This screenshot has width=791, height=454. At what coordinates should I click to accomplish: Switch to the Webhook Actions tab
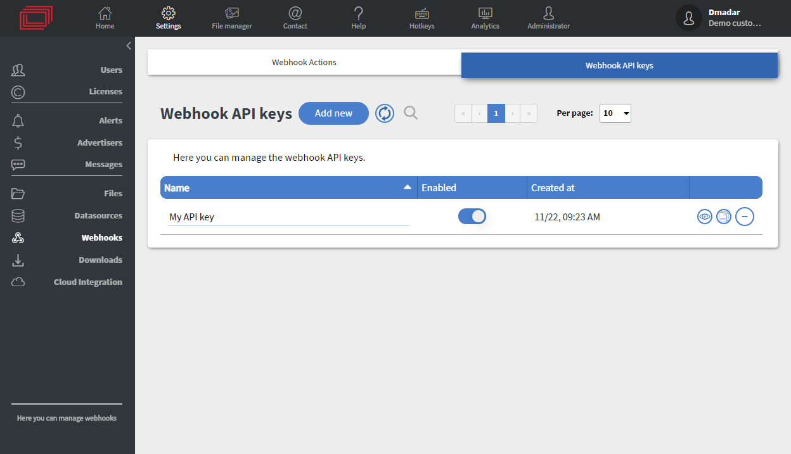click(x=304, y=63)
